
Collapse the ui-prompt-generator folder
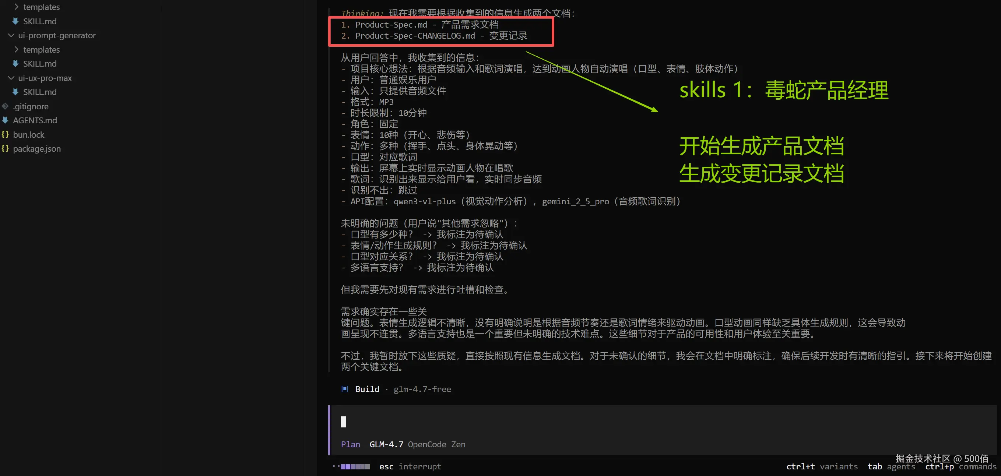[x=11, y=35]
